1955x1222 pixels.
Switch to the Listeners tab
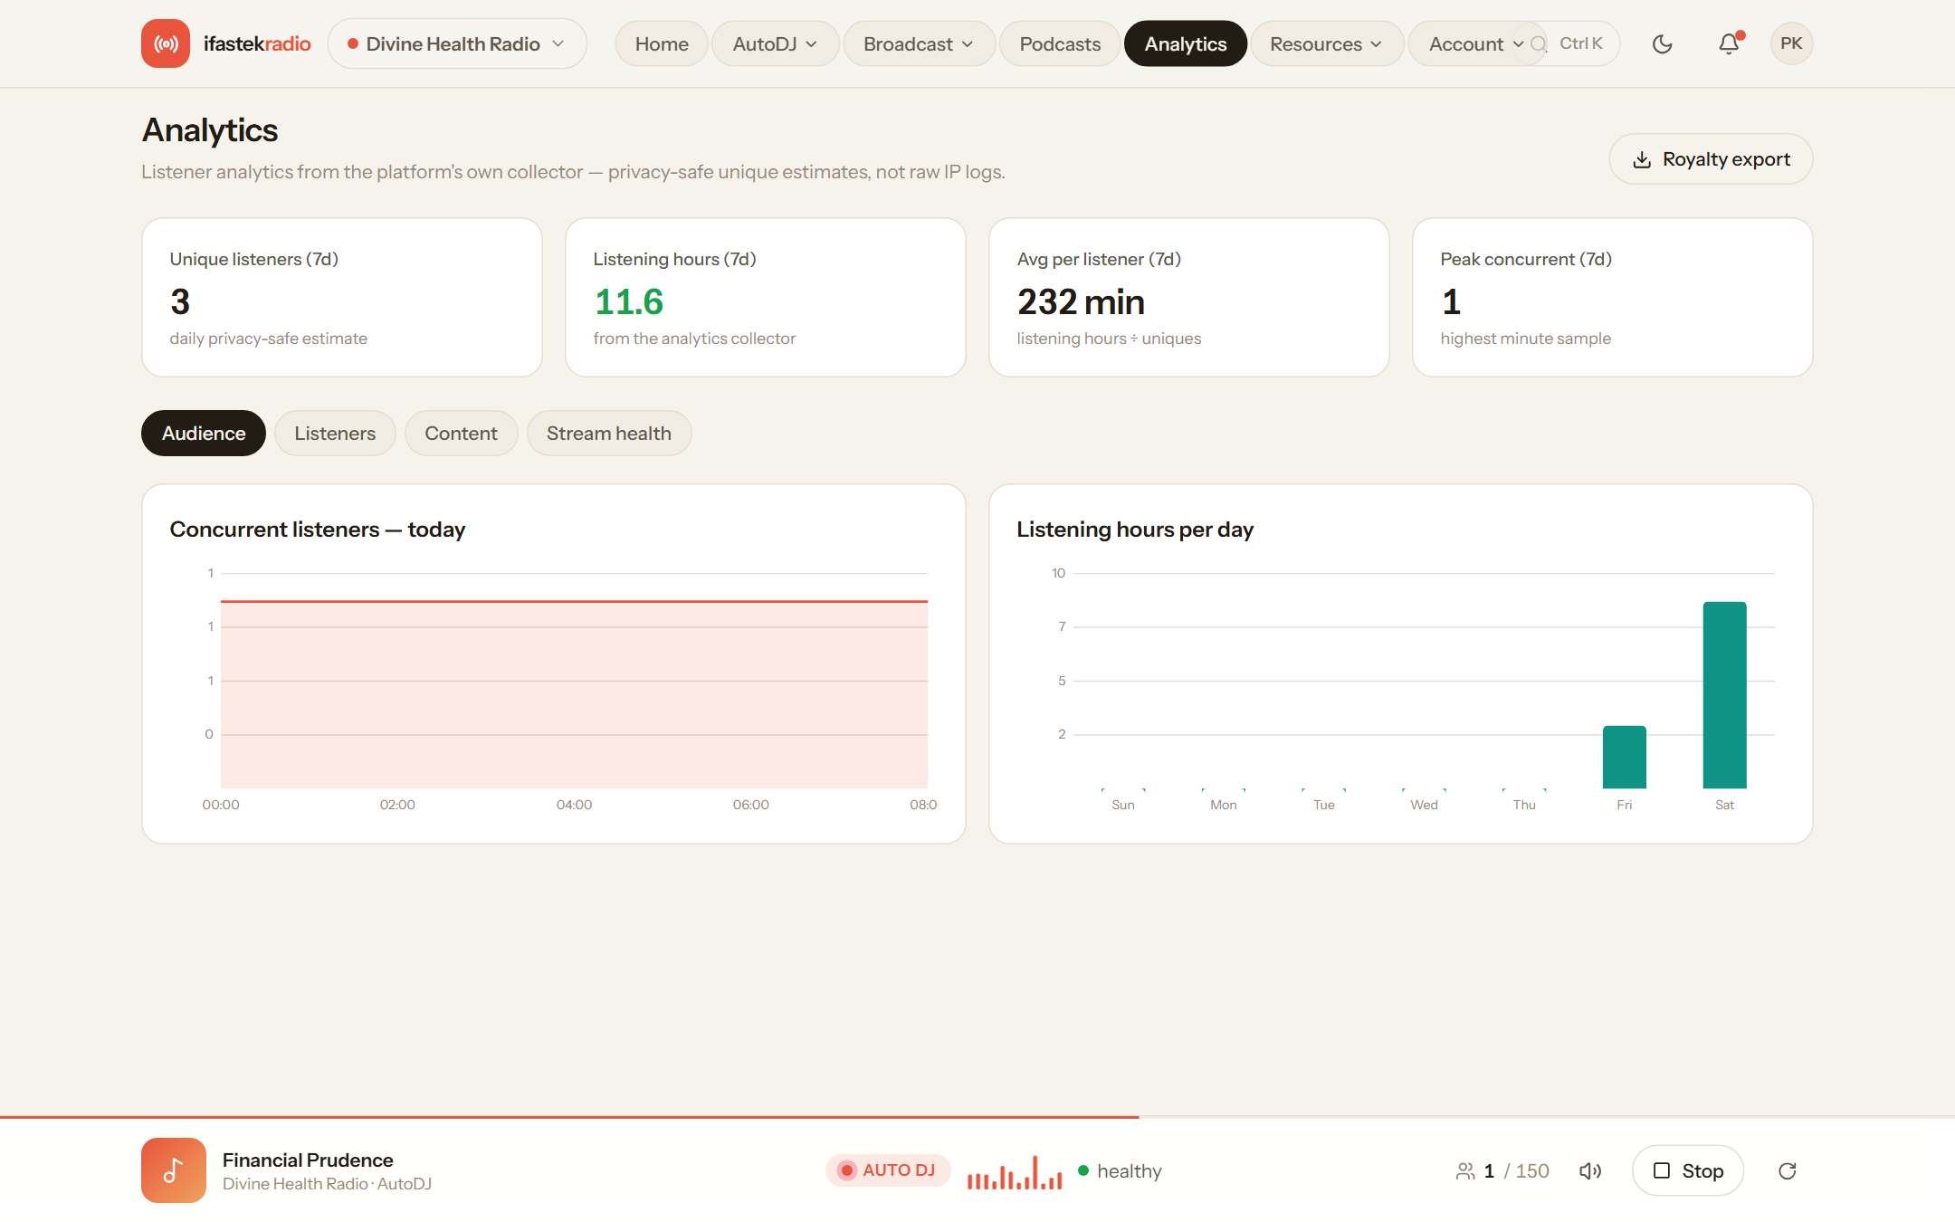[x=335, y=433]
